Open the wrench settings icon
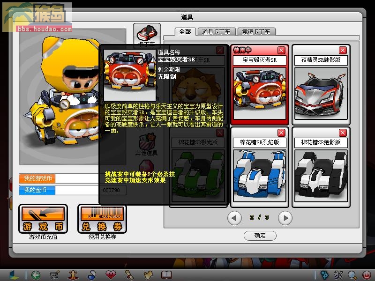The height and width of the screenshot is (281, 375). pos(338,275)
